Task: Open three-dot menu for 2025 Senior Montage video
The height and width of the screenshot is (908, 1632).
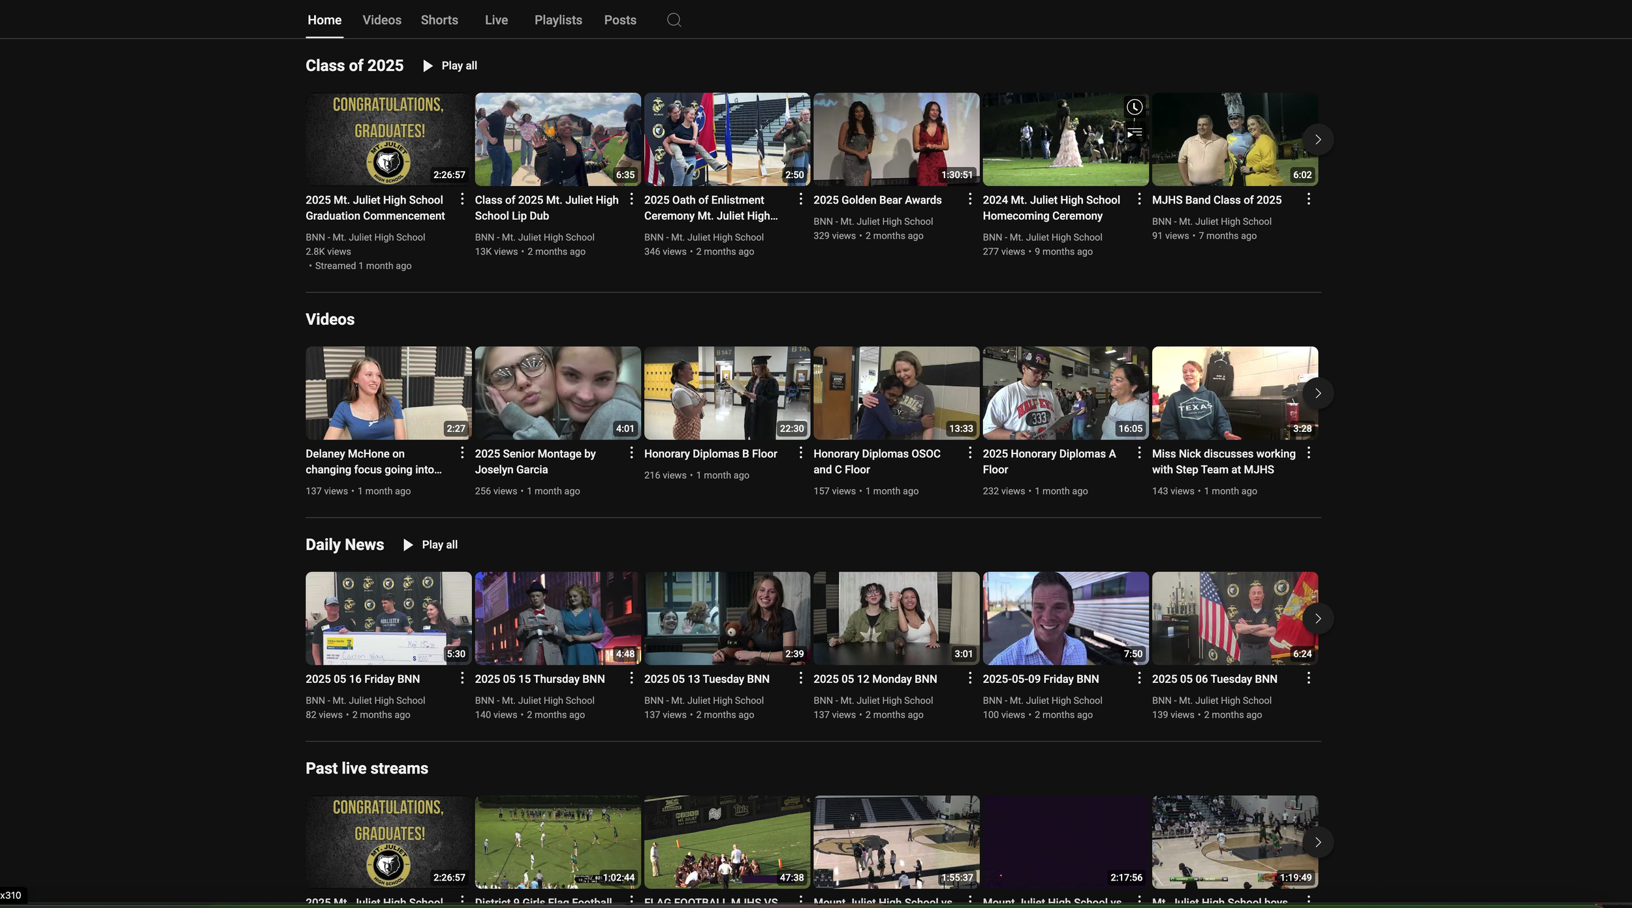Action: (631, 453)
